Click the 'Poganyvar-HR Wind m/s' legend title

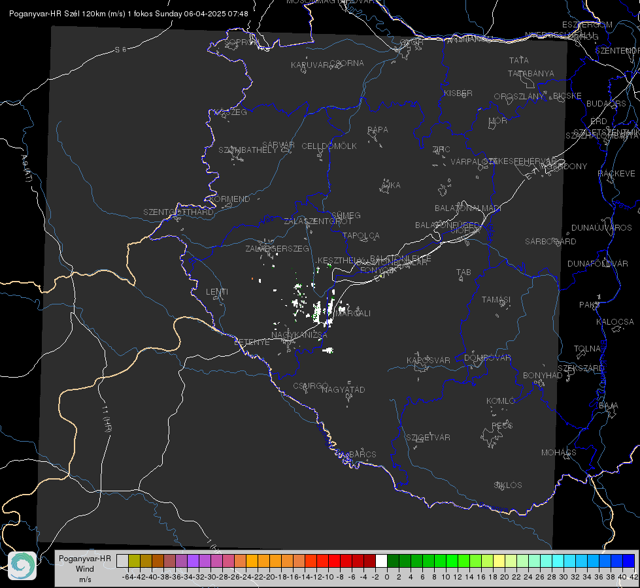coord(85,569)
